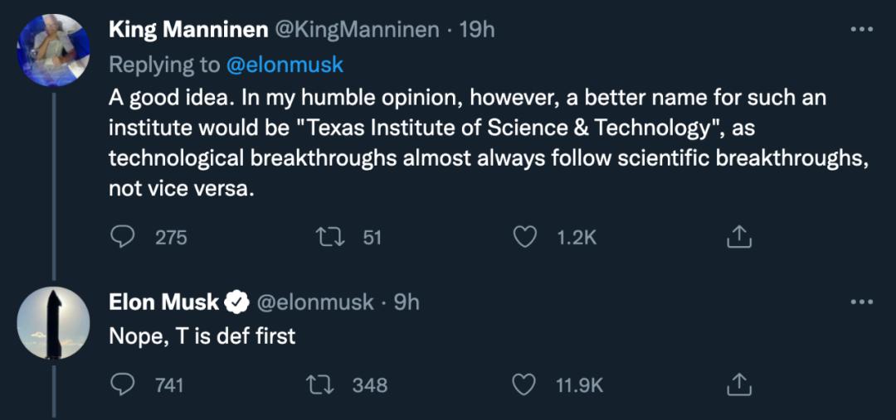Image resolution: width=896 pixels, height=420 pixels.
Task: Click Elon Musk's rocket profile avatar
Action: click(54, 323)
